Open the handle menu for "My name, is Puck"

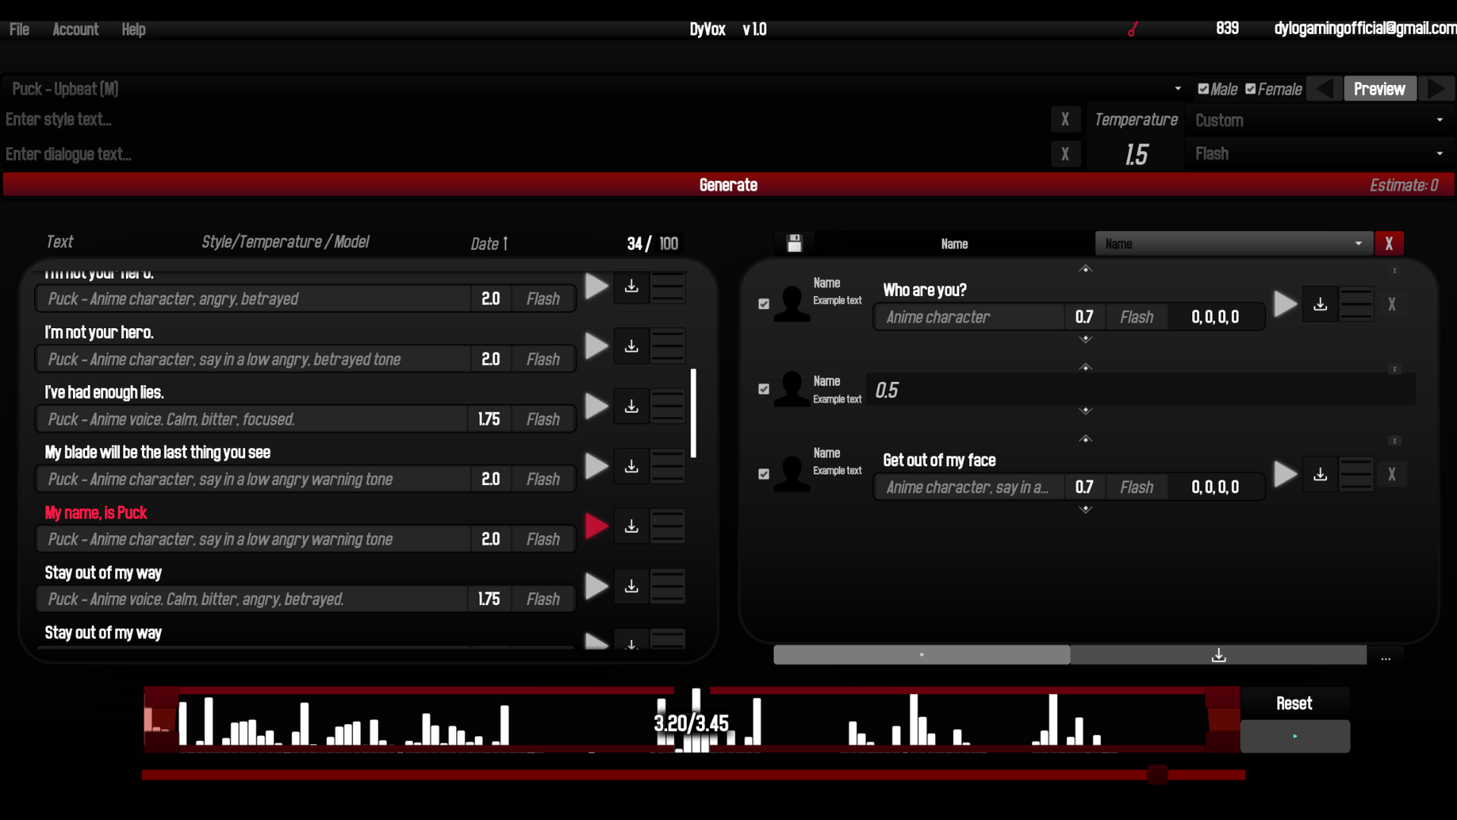[x=668, y=526]
